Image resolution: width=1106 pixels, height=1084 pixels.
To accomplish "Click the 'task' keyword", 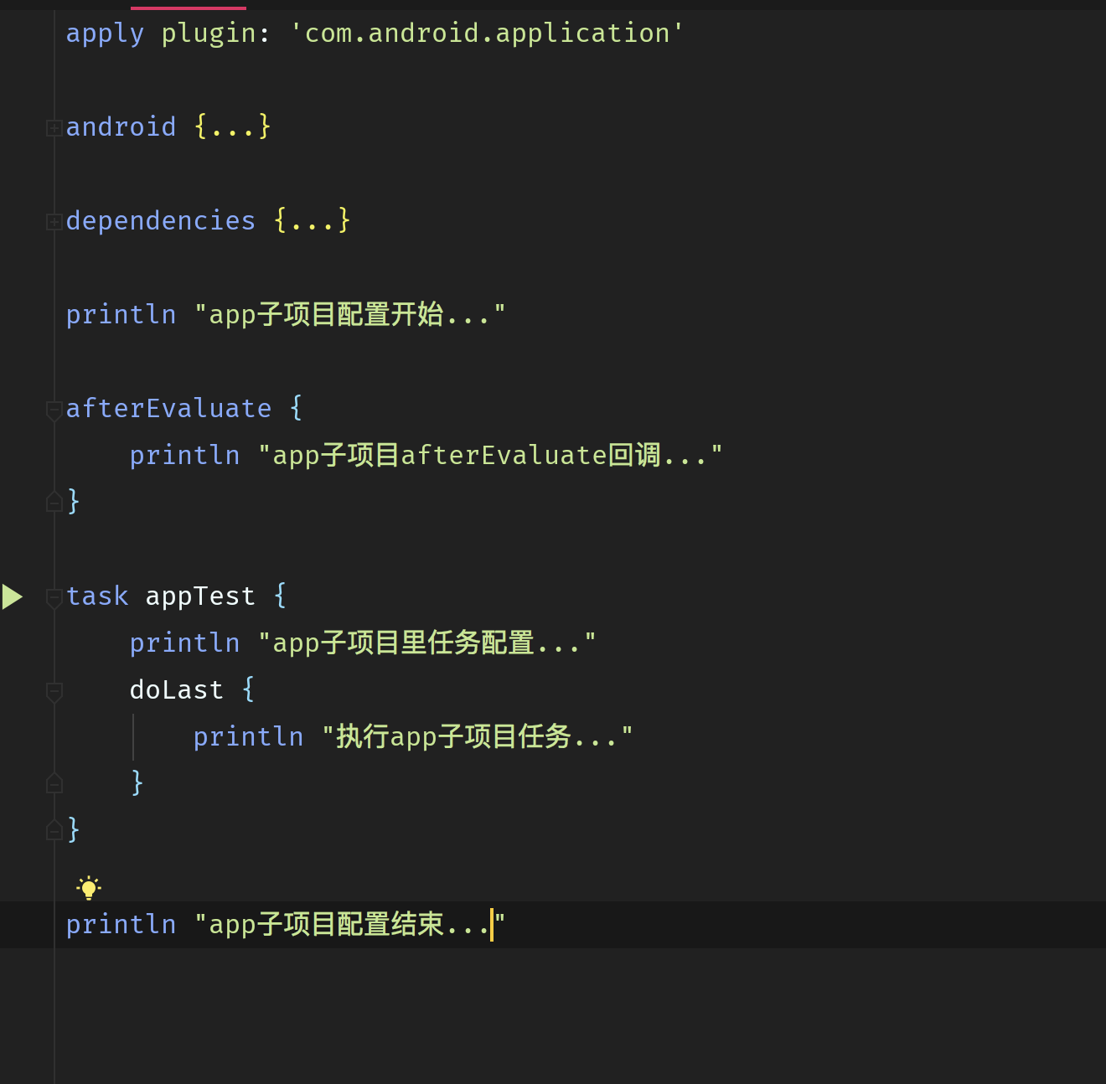I will (97, 596).
